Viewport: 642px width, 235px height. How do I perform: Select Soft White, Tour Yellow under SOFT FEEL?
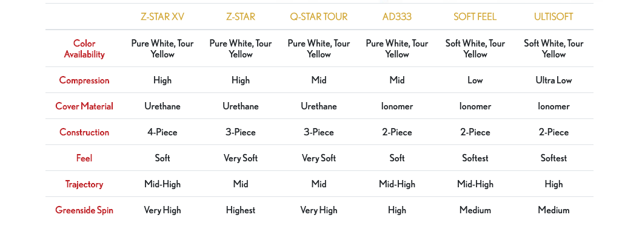(x=475, y=49)
